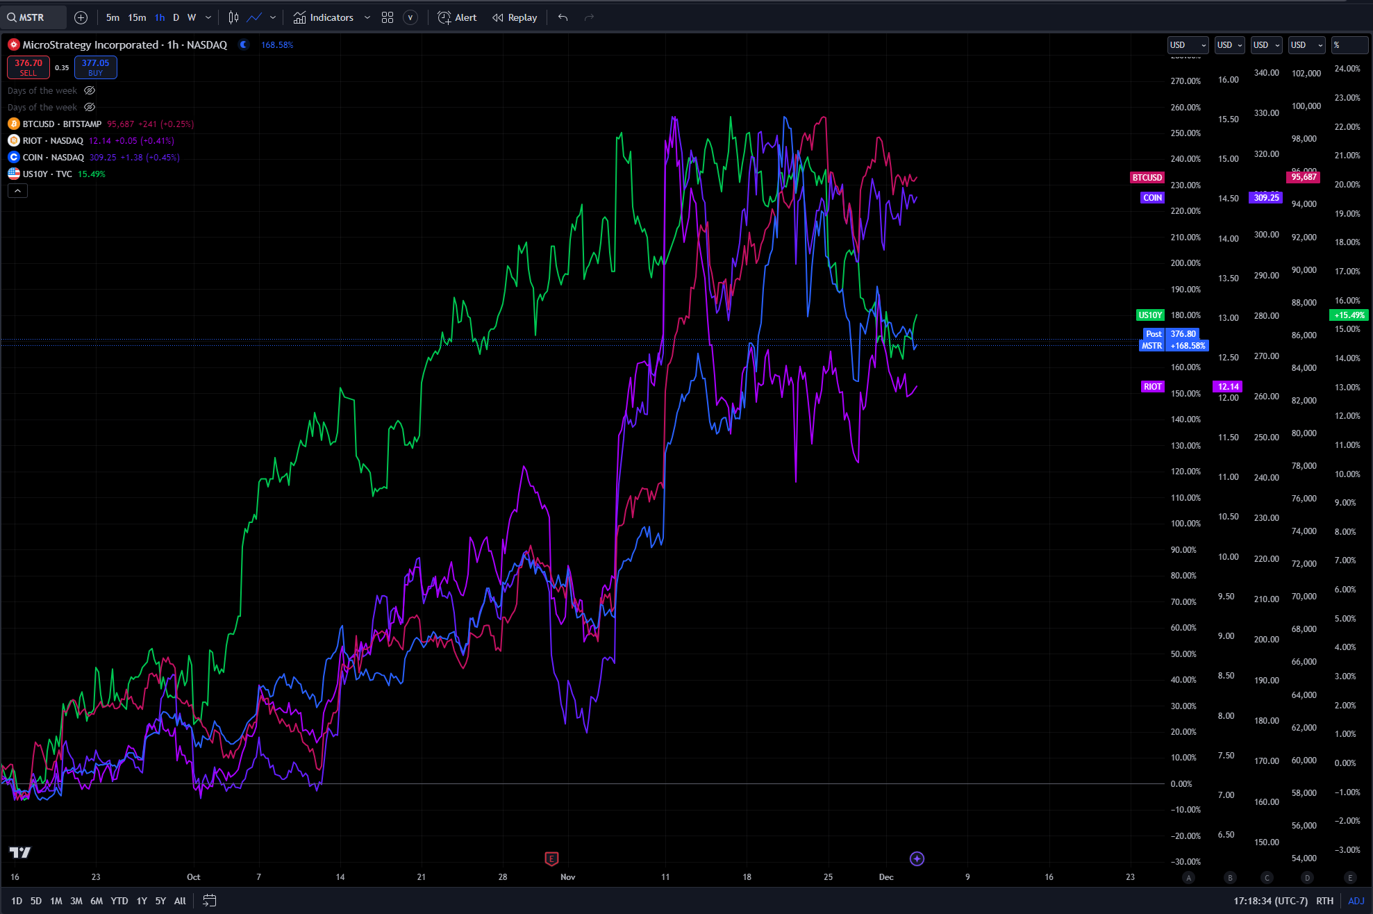Select the bar chart style icon

(x=233, y=17)
